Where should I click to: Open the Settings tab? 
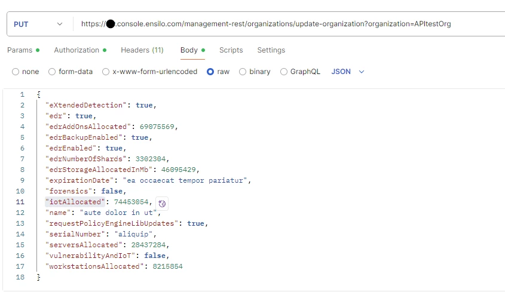click(x=271, y=50)
